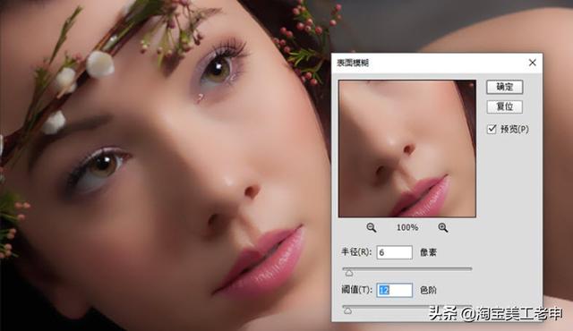Click the 阈值(T) label
Image resolution: width=573 pixels, height=331 pixels.
click(x=356, y=290)
